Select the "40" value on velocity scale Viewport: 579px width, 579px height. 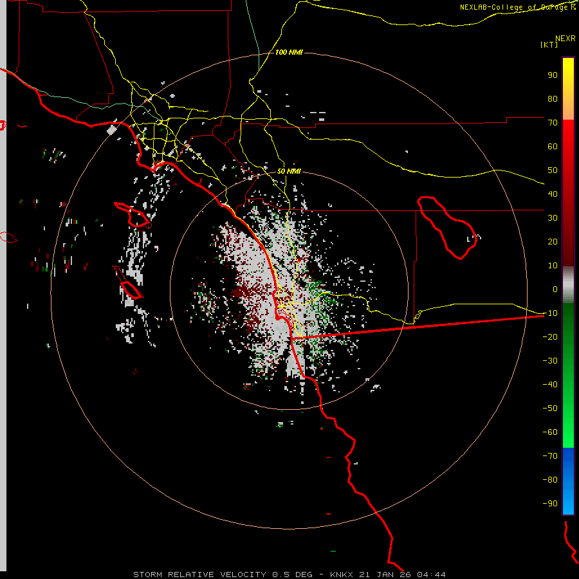553,194
